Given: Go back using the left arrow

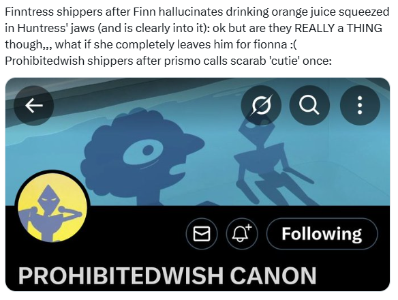Looking at the screenshot, I should (x=34, y=106).
